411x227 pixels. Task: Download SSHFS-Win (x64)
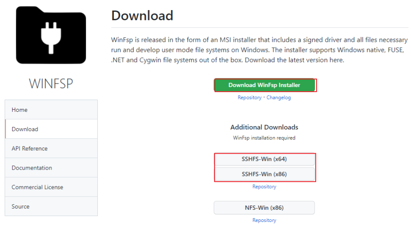[264, 159]
